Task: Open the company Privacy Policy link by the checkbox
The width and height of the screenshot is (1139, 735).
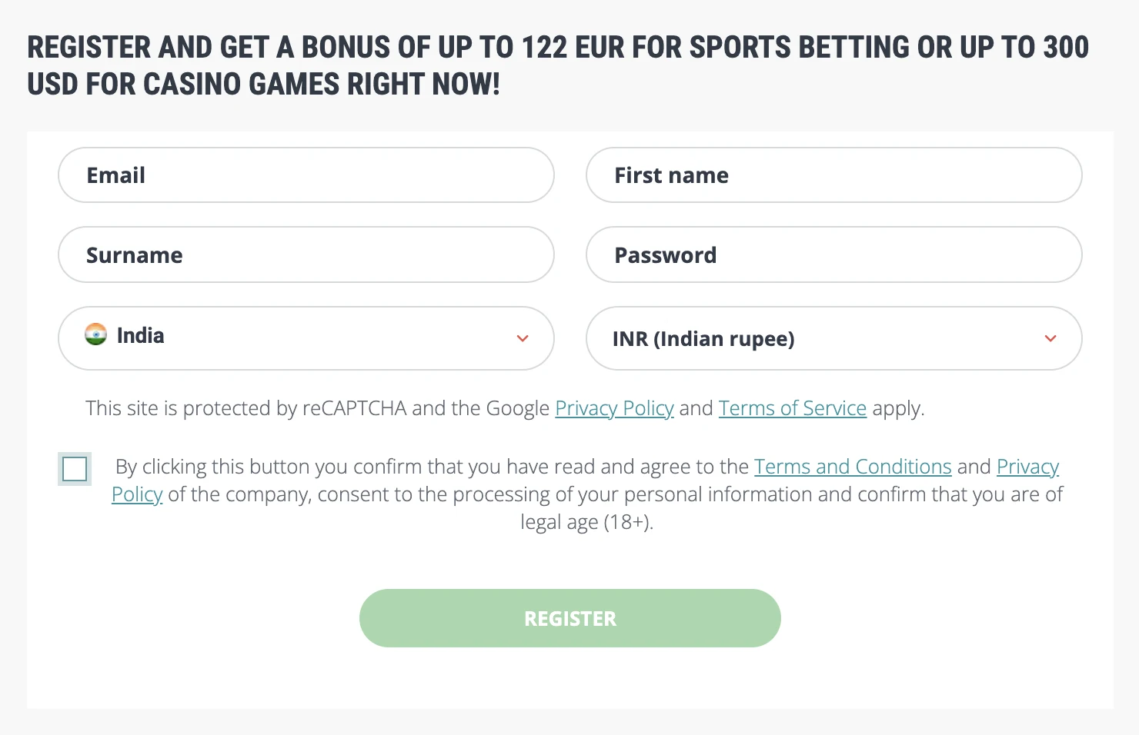Action: 1028,467
